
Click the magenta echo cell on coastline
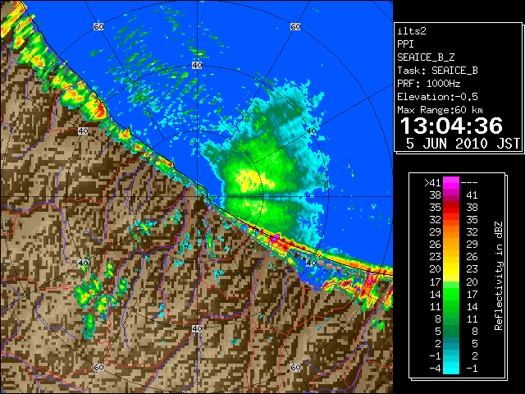click(x=276, y=239)
